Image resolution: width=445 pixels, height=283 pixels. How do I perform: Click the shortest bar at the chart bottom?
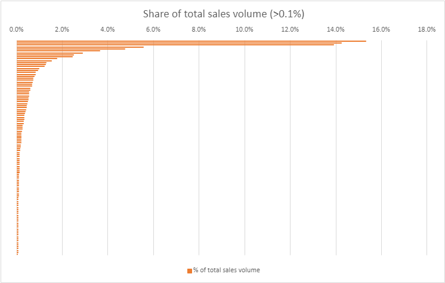click(17, 254)
